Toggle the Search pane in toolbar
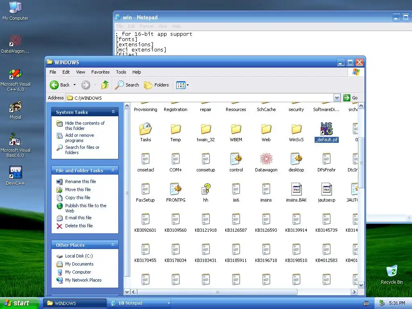 point(127,85)
